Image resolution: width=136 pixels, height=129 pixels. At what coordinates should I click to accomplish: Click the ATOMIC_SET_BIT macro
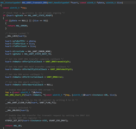pyautogui.click(x=14, y=121)
